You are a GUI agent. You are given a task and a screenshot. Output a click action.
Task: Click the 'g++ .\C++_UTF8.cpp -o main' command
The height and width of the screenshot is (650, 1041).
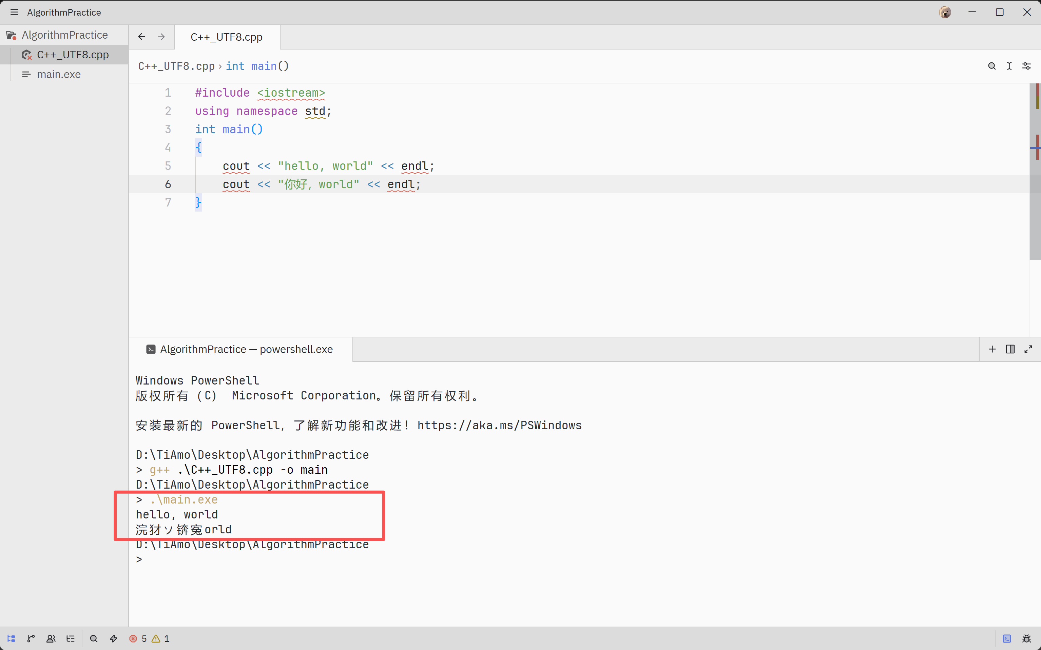[x=239, y=470]
